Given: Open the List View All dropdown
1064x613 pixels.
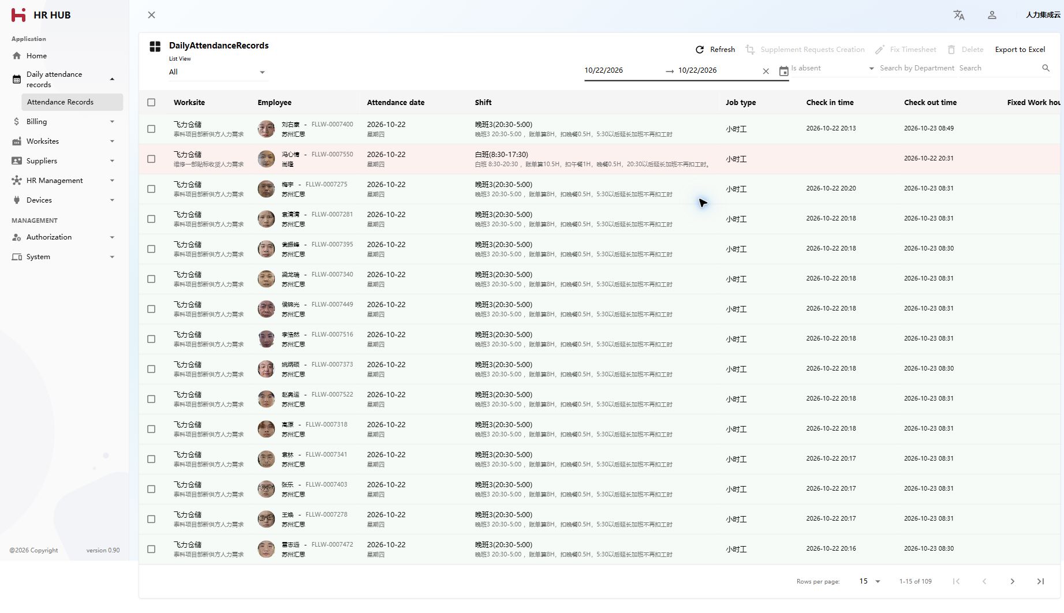Looking at the screenshot, I should pos(218,72).
